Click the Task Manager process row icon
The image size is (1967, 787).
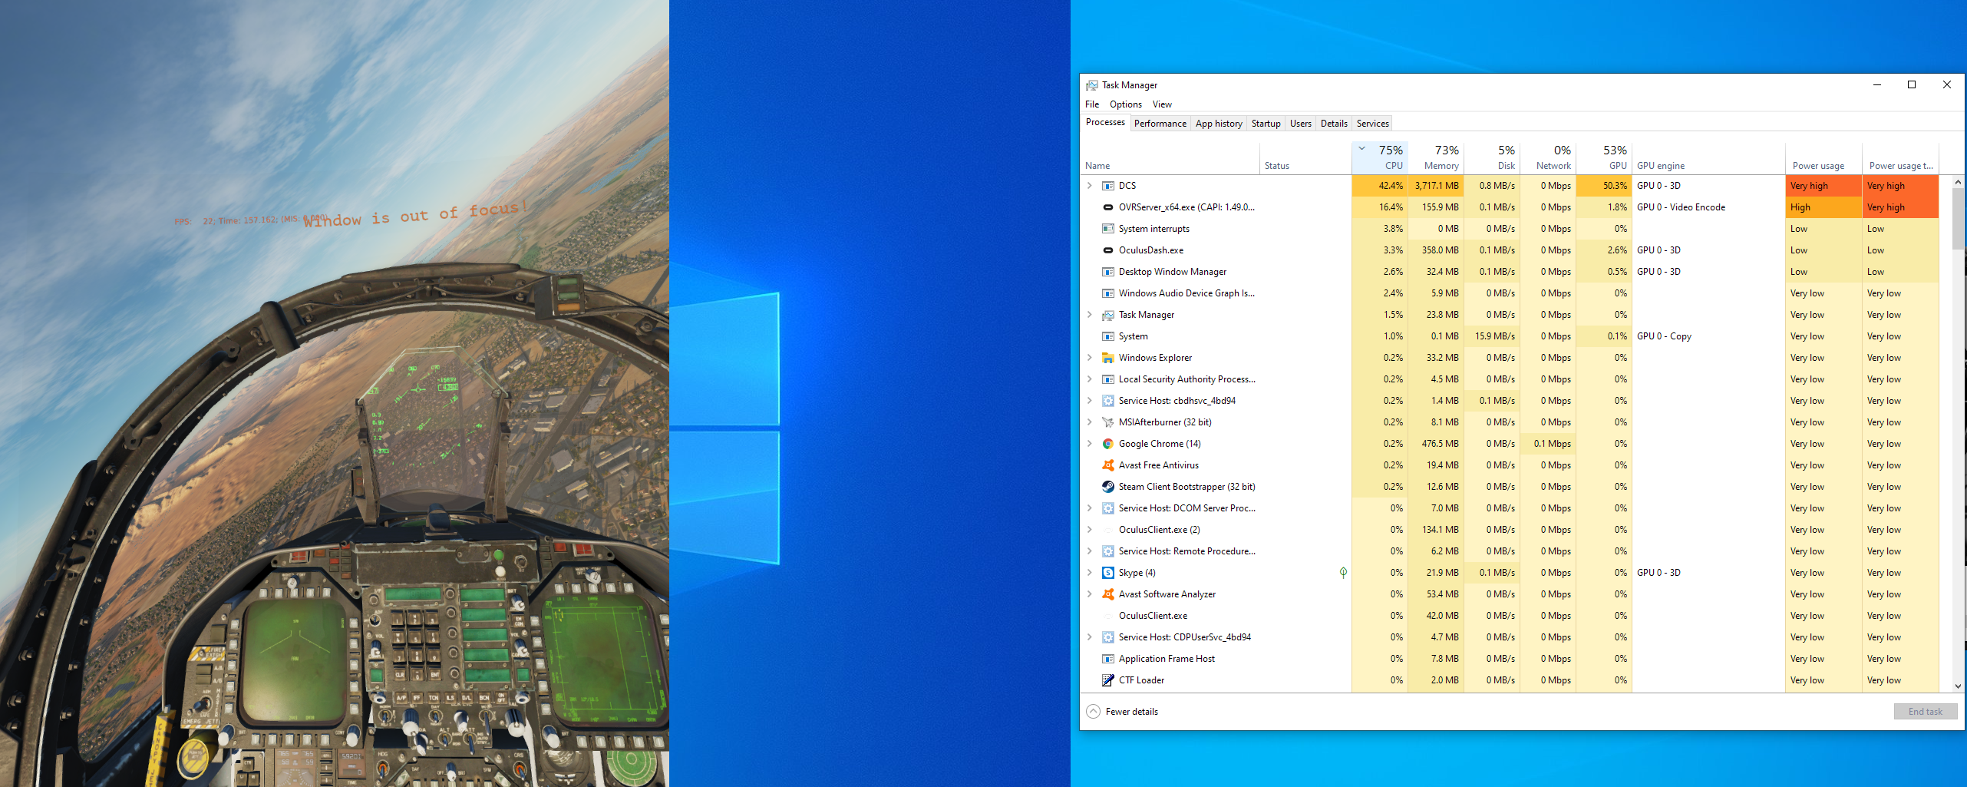pyautogui.click(x=1107, y=315)
